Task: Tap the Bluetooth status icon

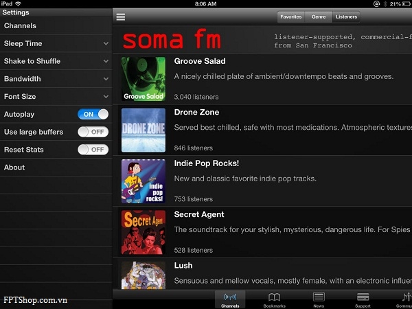Action: click(385, 4)
